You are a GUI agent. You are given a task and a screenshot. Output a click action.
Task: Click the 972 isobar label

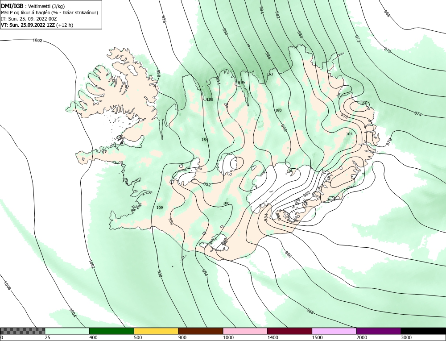click(x=358, y=39)
